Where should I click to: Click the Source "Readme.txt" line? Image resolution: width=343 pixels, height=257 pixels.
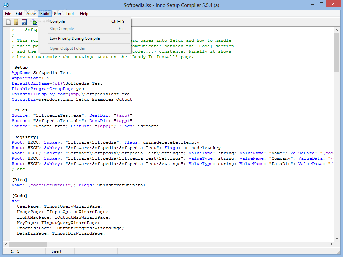point(85,126)
